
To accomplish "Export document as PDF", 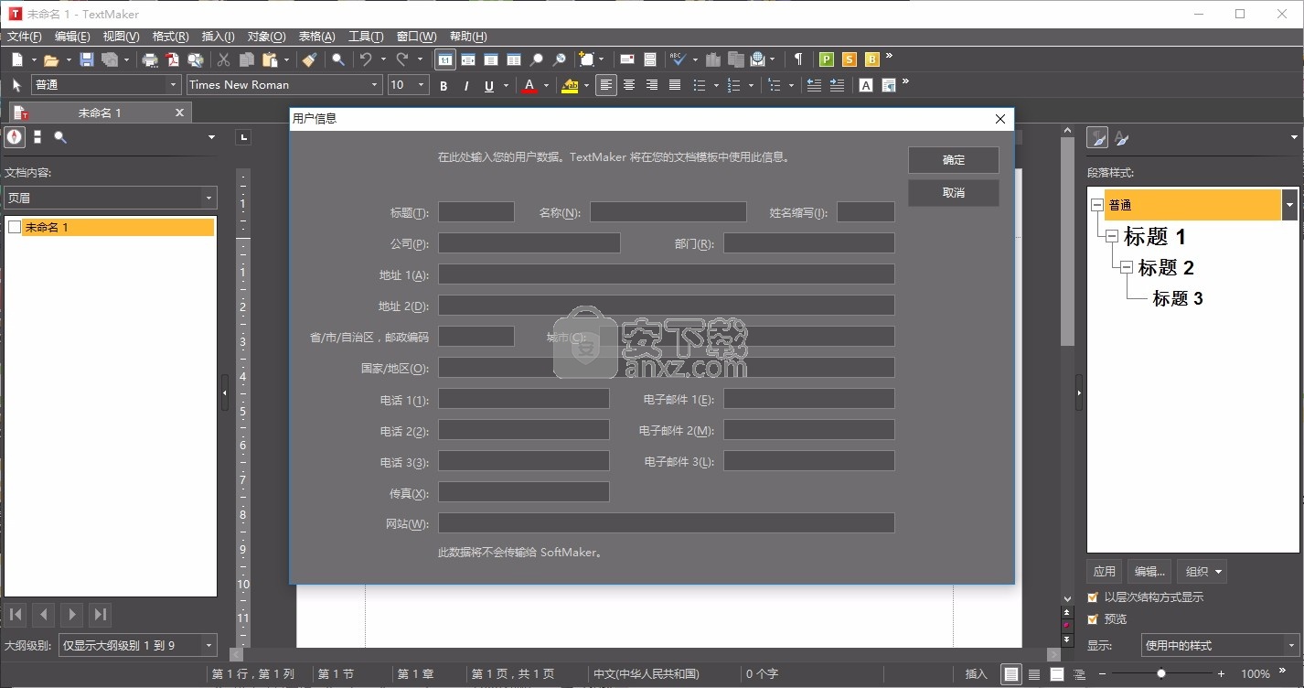I will pos(173,59).
